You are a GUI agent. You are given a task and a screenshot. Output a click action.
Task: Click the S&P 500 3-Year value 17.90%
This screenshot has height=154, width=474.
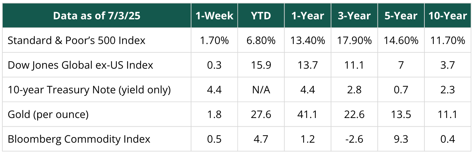click(x=354, y=41)
